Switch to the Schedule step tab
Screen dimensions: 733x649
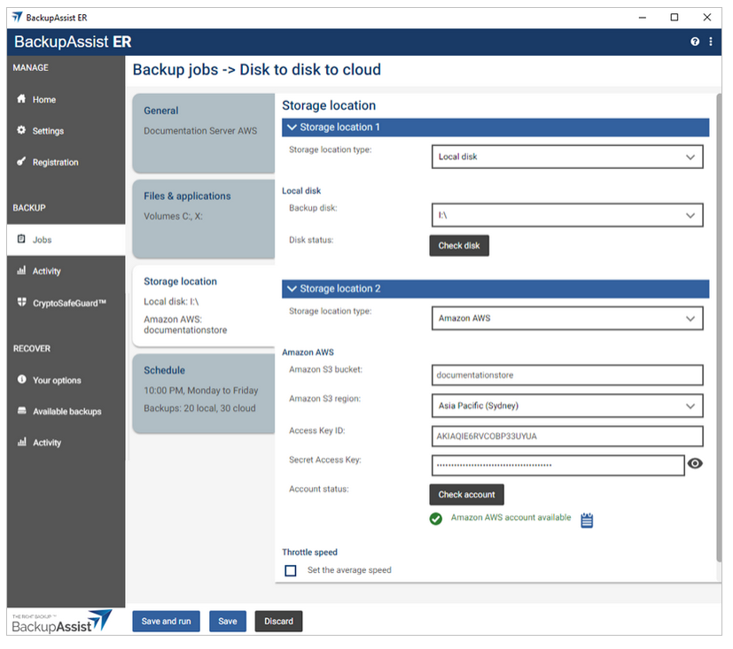coord(203,390)
